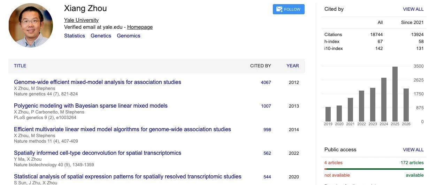
Task: Open the 4067 citations count link
Action: click(x=266, y=83)
